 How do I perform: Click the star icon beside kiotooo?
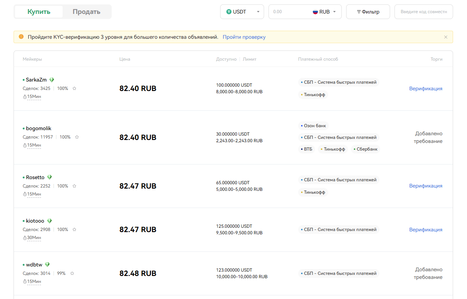(74, 230)
